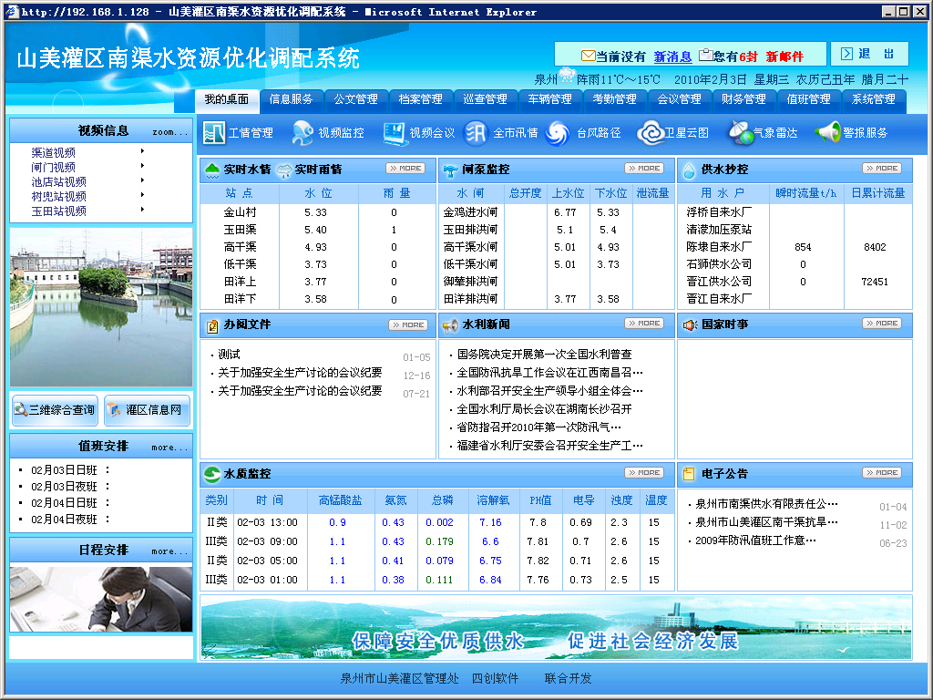Click the 卫星云图 satellite cloud icon
This screenshot has width=933, height=700.
point(651,133)
